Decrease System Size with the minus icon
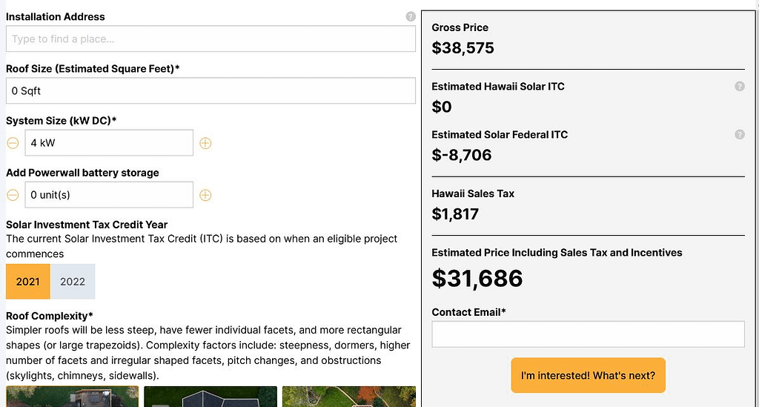 pyautogui.click(x=13, y=143)
